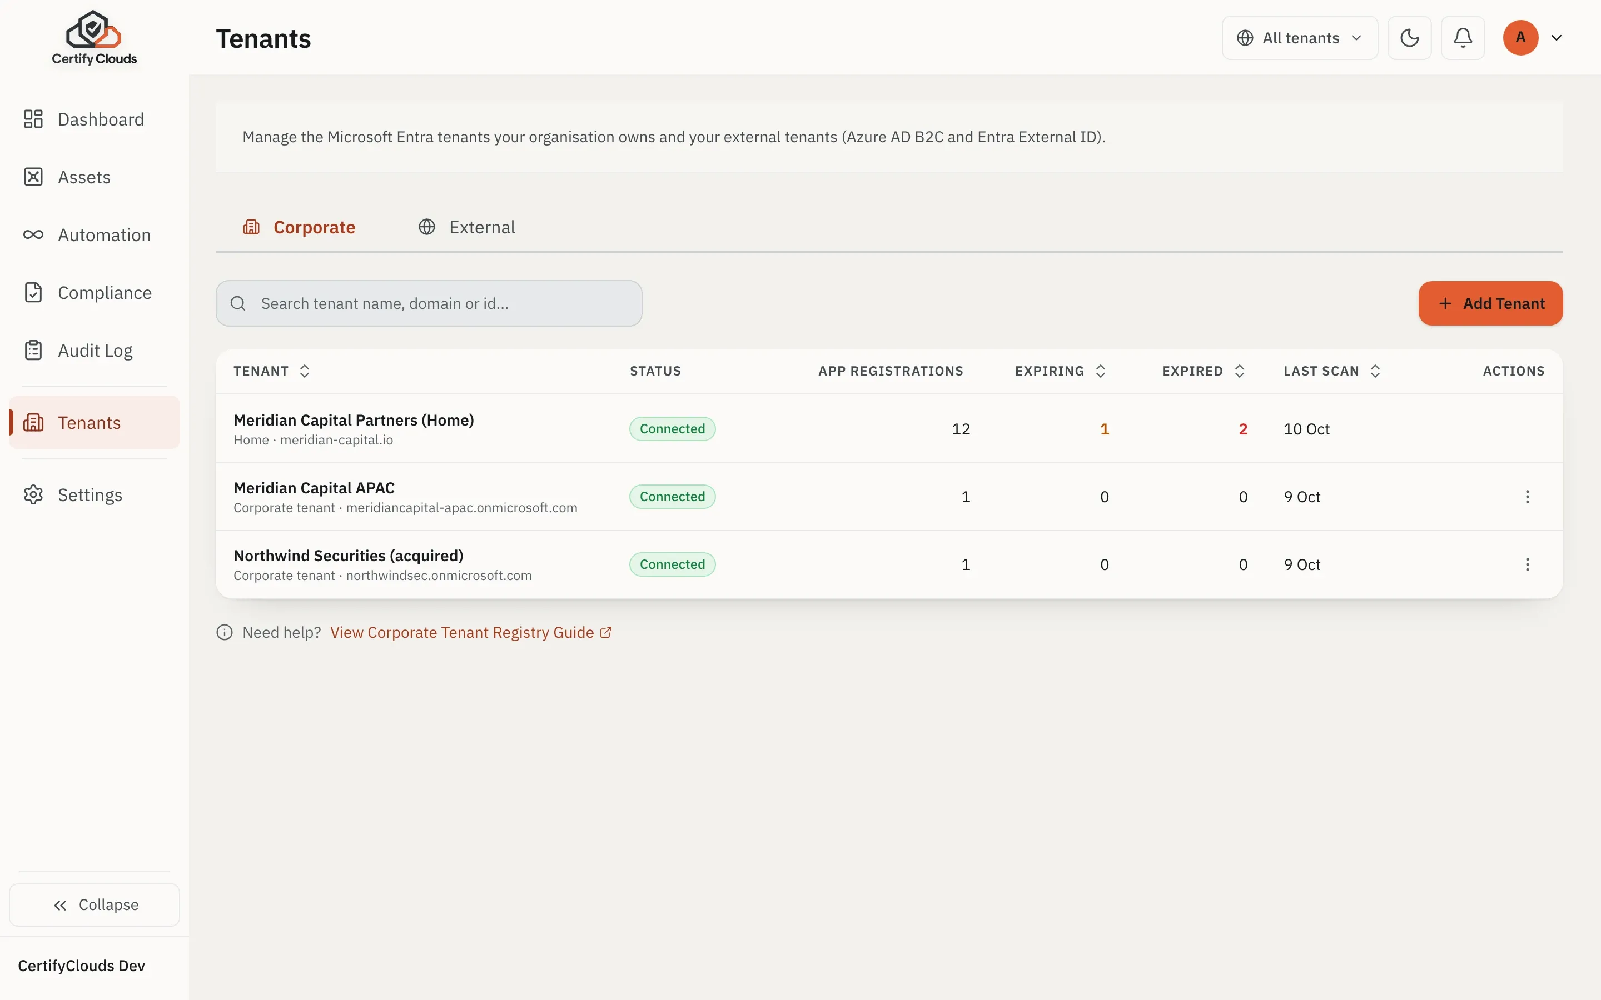Click the 10 Oct last scan value
The image size is (1601, 1000).
coord(1306,429)
